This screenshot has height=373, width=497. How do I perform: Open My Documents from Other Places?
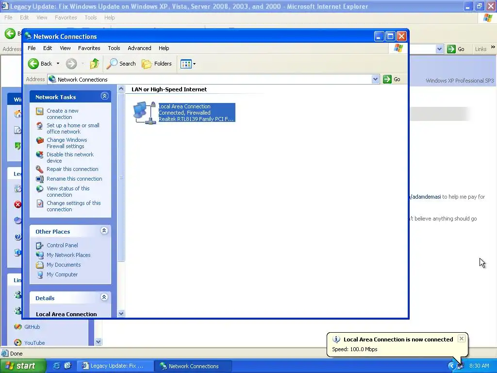pyautogui.click(x=64, y=265)
